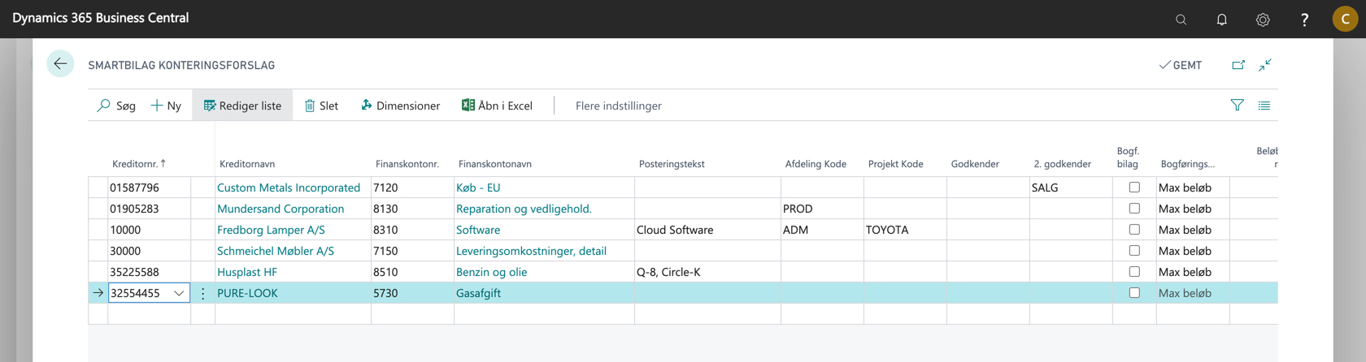This screenshot has height=362, width=1366.
Task: Select cell 01587796
Action: point(150,187)
